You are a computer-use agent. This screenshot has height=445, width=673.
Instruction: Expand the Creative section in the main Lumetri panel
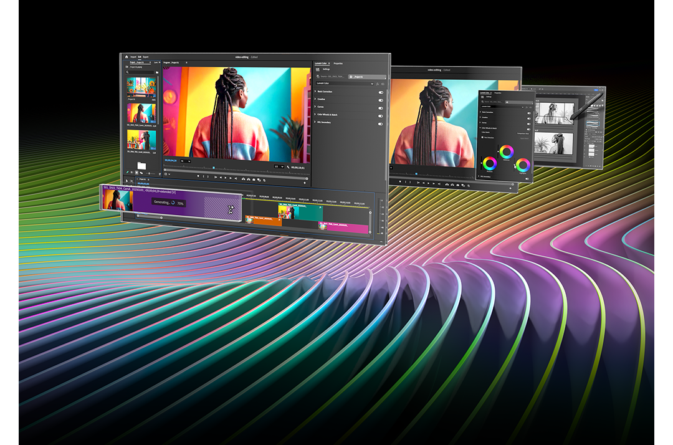click(x=315, y=99)
